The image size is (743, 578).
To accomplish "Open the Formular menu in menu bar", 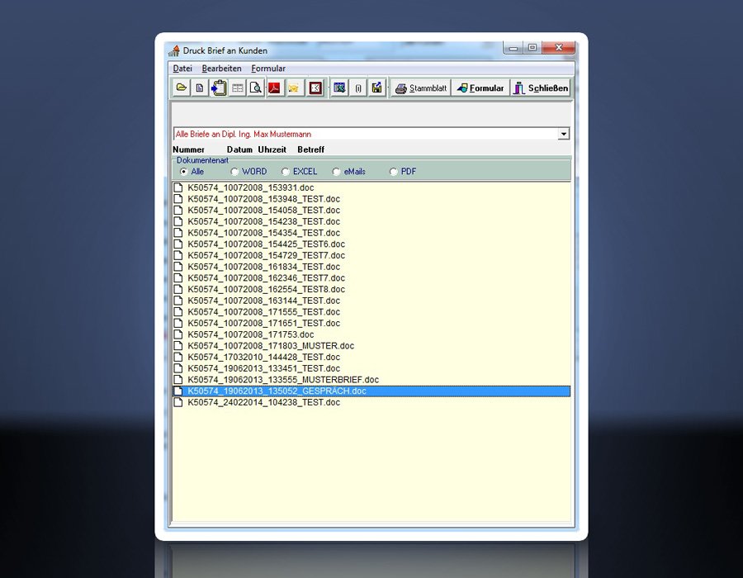I will click(268, 69).
